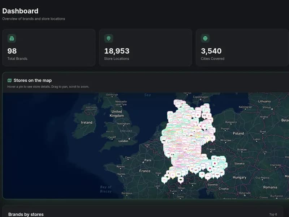Click the Total Brands label

(17, 59)
